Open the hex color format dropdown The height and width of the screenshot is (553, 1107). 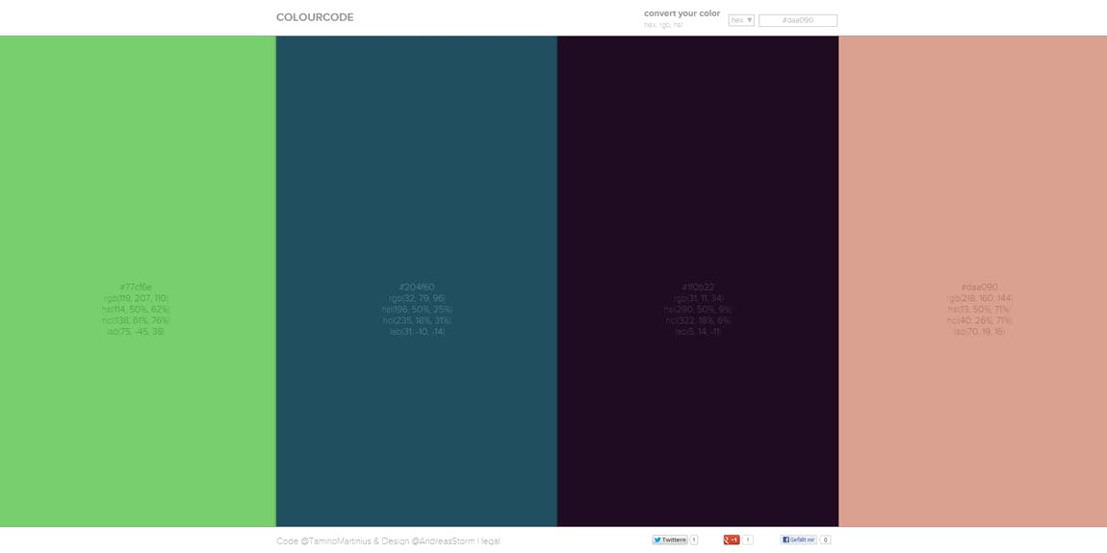pyautogui.click(x=741, y=20)
